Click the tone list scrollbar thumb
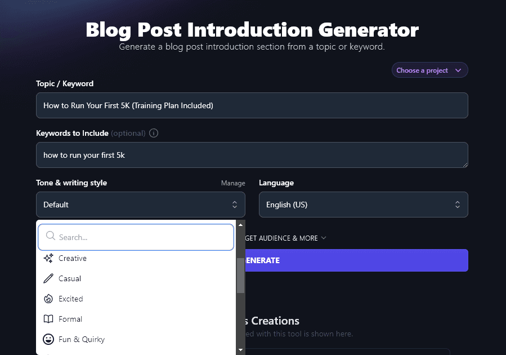The height and width of the screenshot is (355, 506). click(241, 275)
